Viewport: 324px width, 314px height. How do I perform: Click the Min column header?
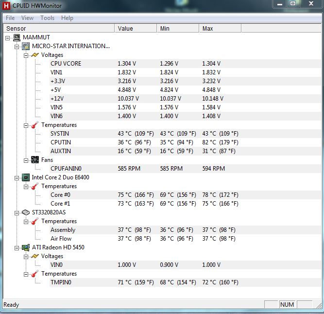click(178, 28)
